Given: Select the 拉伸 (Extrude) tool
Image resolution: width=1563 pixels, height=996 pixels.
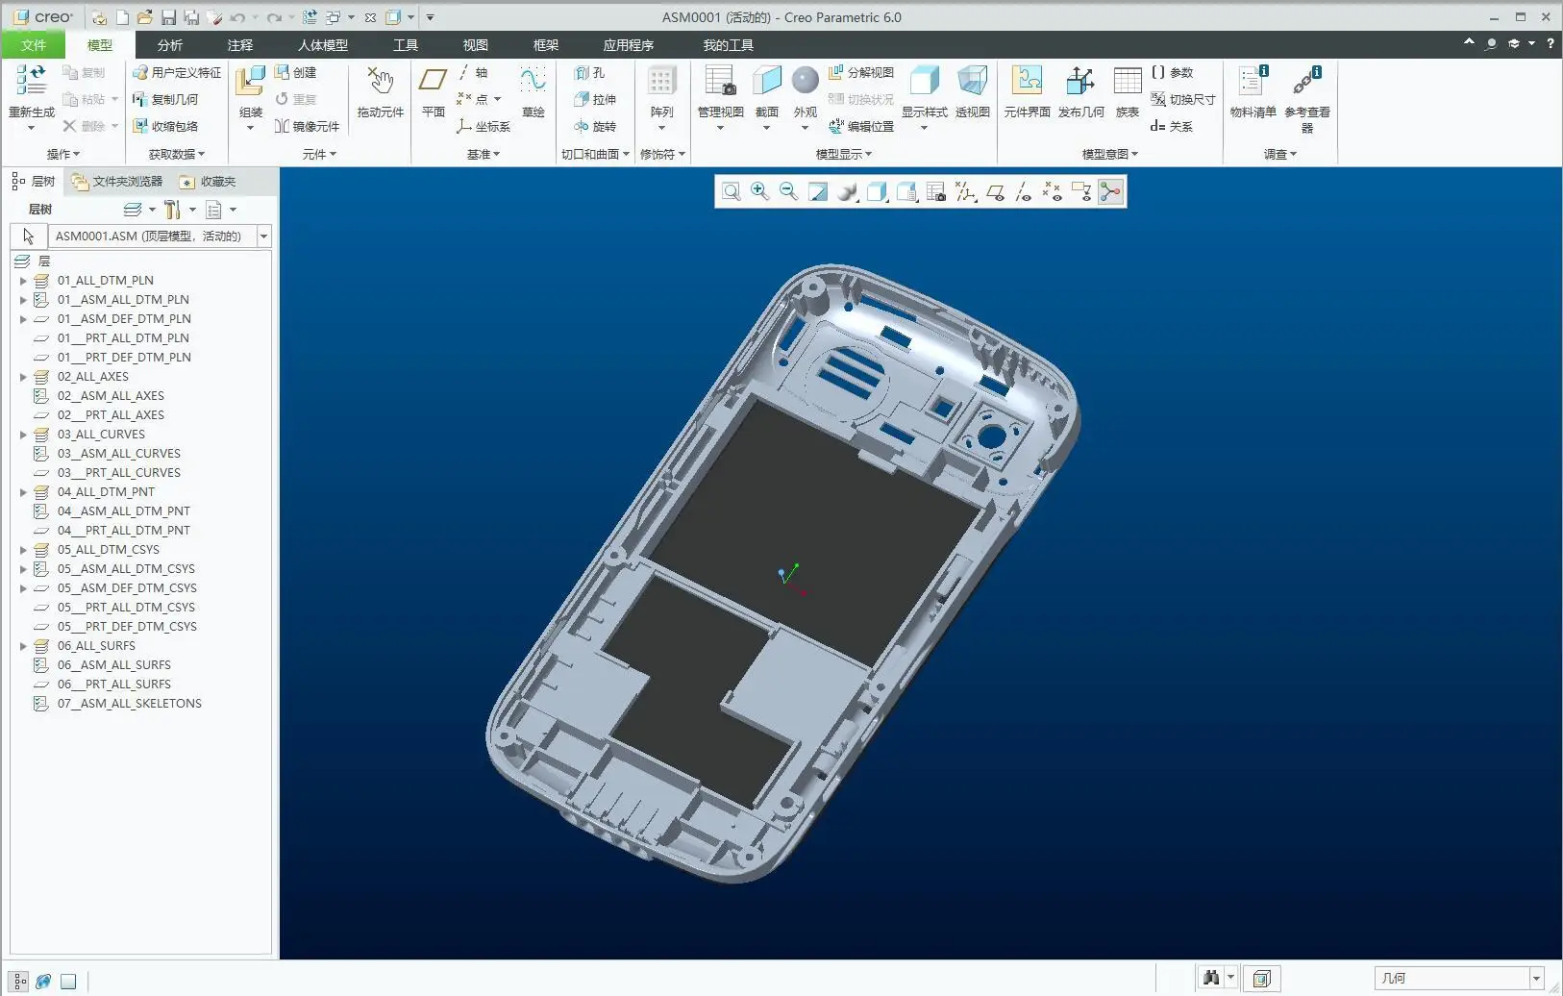Looking at the screenshot, I should coord(598,99).
